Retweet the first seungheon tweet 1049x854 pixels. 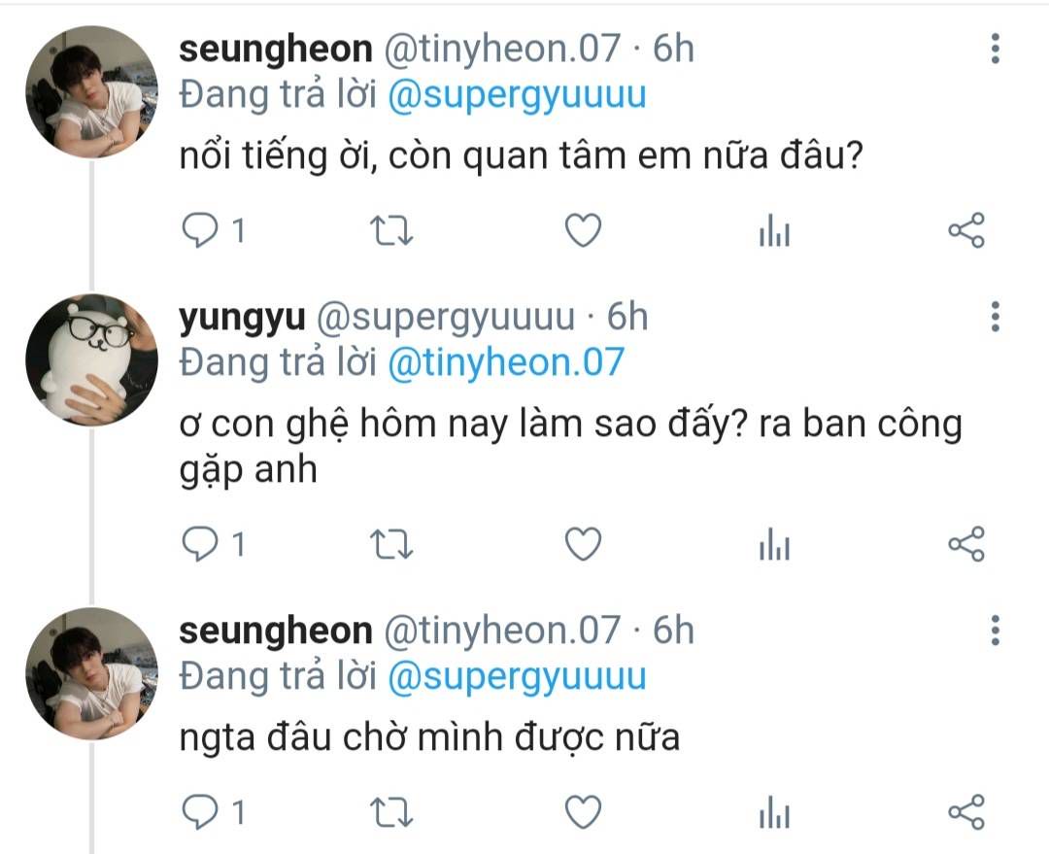(392, 230)
